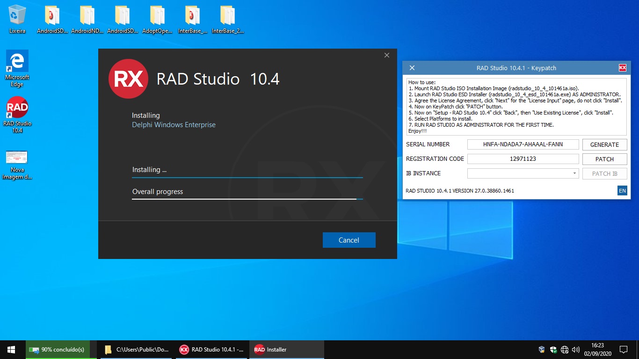This screenshot has height=359, width=639.
Task: Open the notification center icon
Action: point(624,350)
